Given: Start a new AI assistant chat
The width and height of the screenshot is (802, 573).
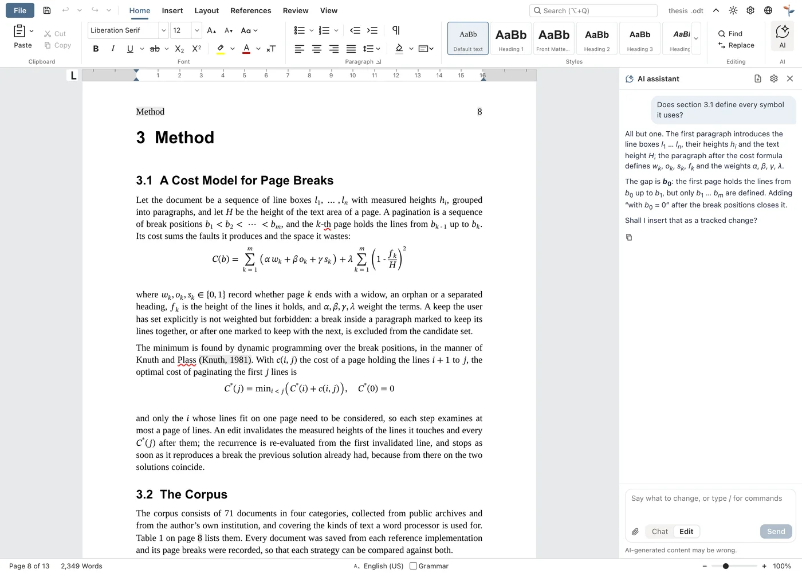Looking at the screenshot, I should pos(758,79).
